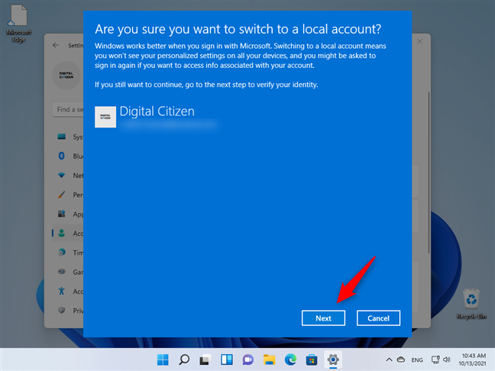Select the Recycle Bin desktop icon
Image resolution: width=495 pixels, height=371 pixels.
pos(471,304)
